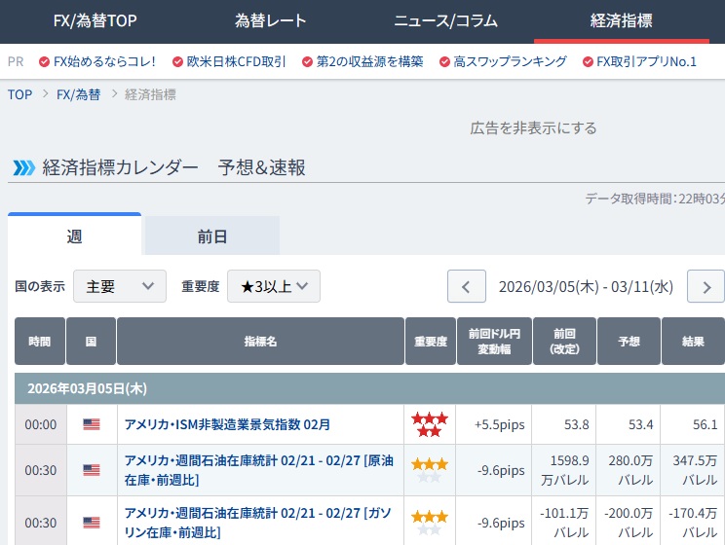Go to next week with right arrow
This screenshot has height=545, width=725.
pos(706,287)
